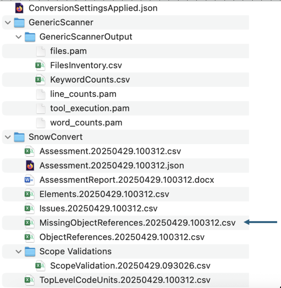Click the Elements.20250429.100312.csv spreadsheet icon
The width and height of the screenshot is (281, 288).
pos(30,194)
